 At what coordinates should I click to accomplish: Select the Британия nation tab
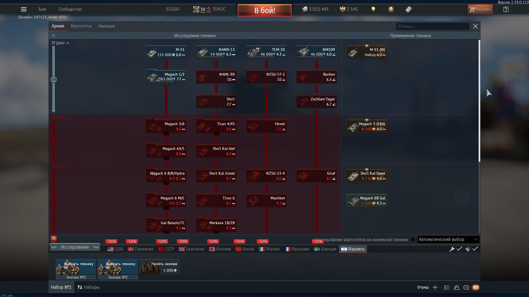[192, 249]
